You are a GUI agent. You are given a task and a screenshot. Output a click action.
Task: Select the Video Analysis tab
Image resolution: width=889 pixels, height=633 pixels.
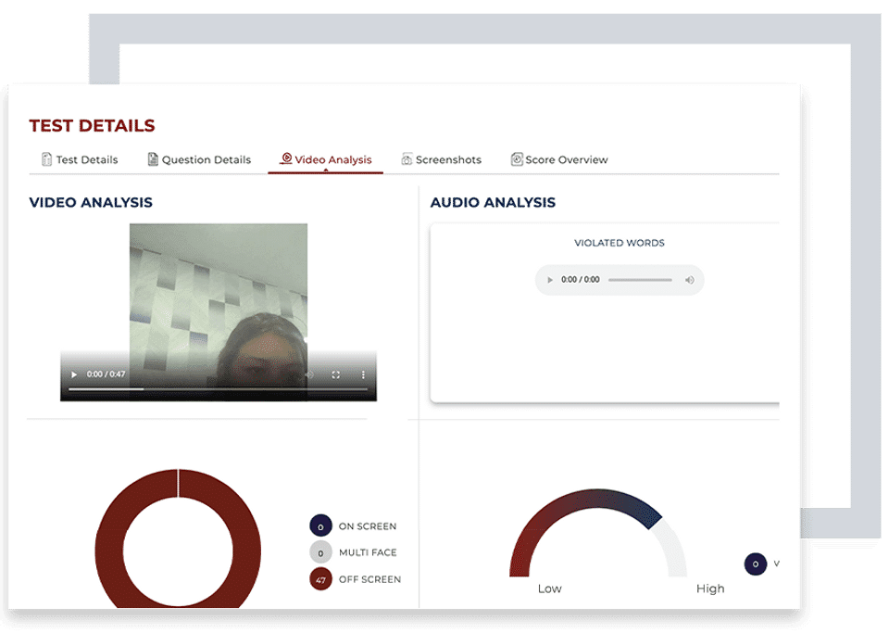326,159
